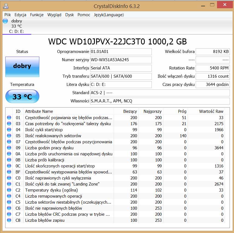Click the Oprogramowanie field showing 01.01A01
The width and height of the screenshot is (234, 233).
click(121, 52)
